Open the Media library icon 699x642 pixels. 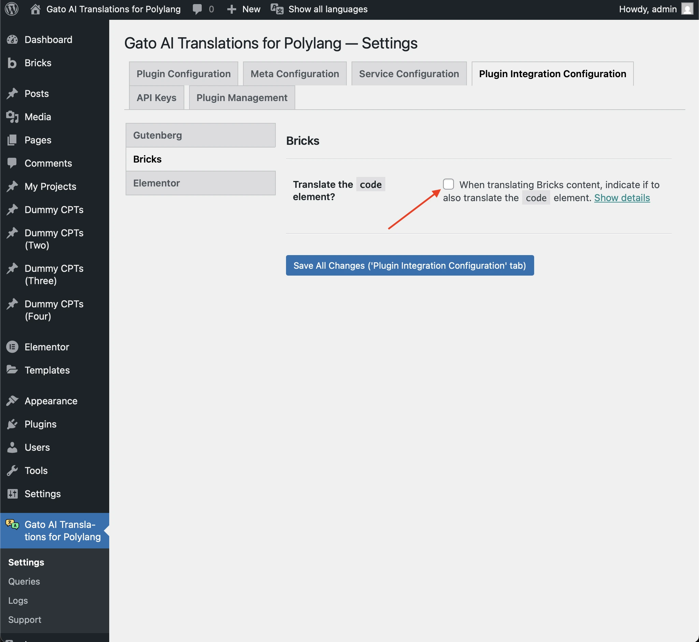click(x=12, y=117)
